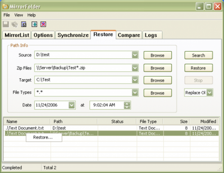This screenshot has width=224, height=173.
Task: Click the highlighted row's 11/24/200... modified cell
Action: click(x=204, y=133)
